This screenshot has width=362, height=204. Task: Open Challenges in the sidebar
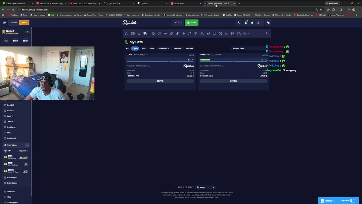point(12,177)
